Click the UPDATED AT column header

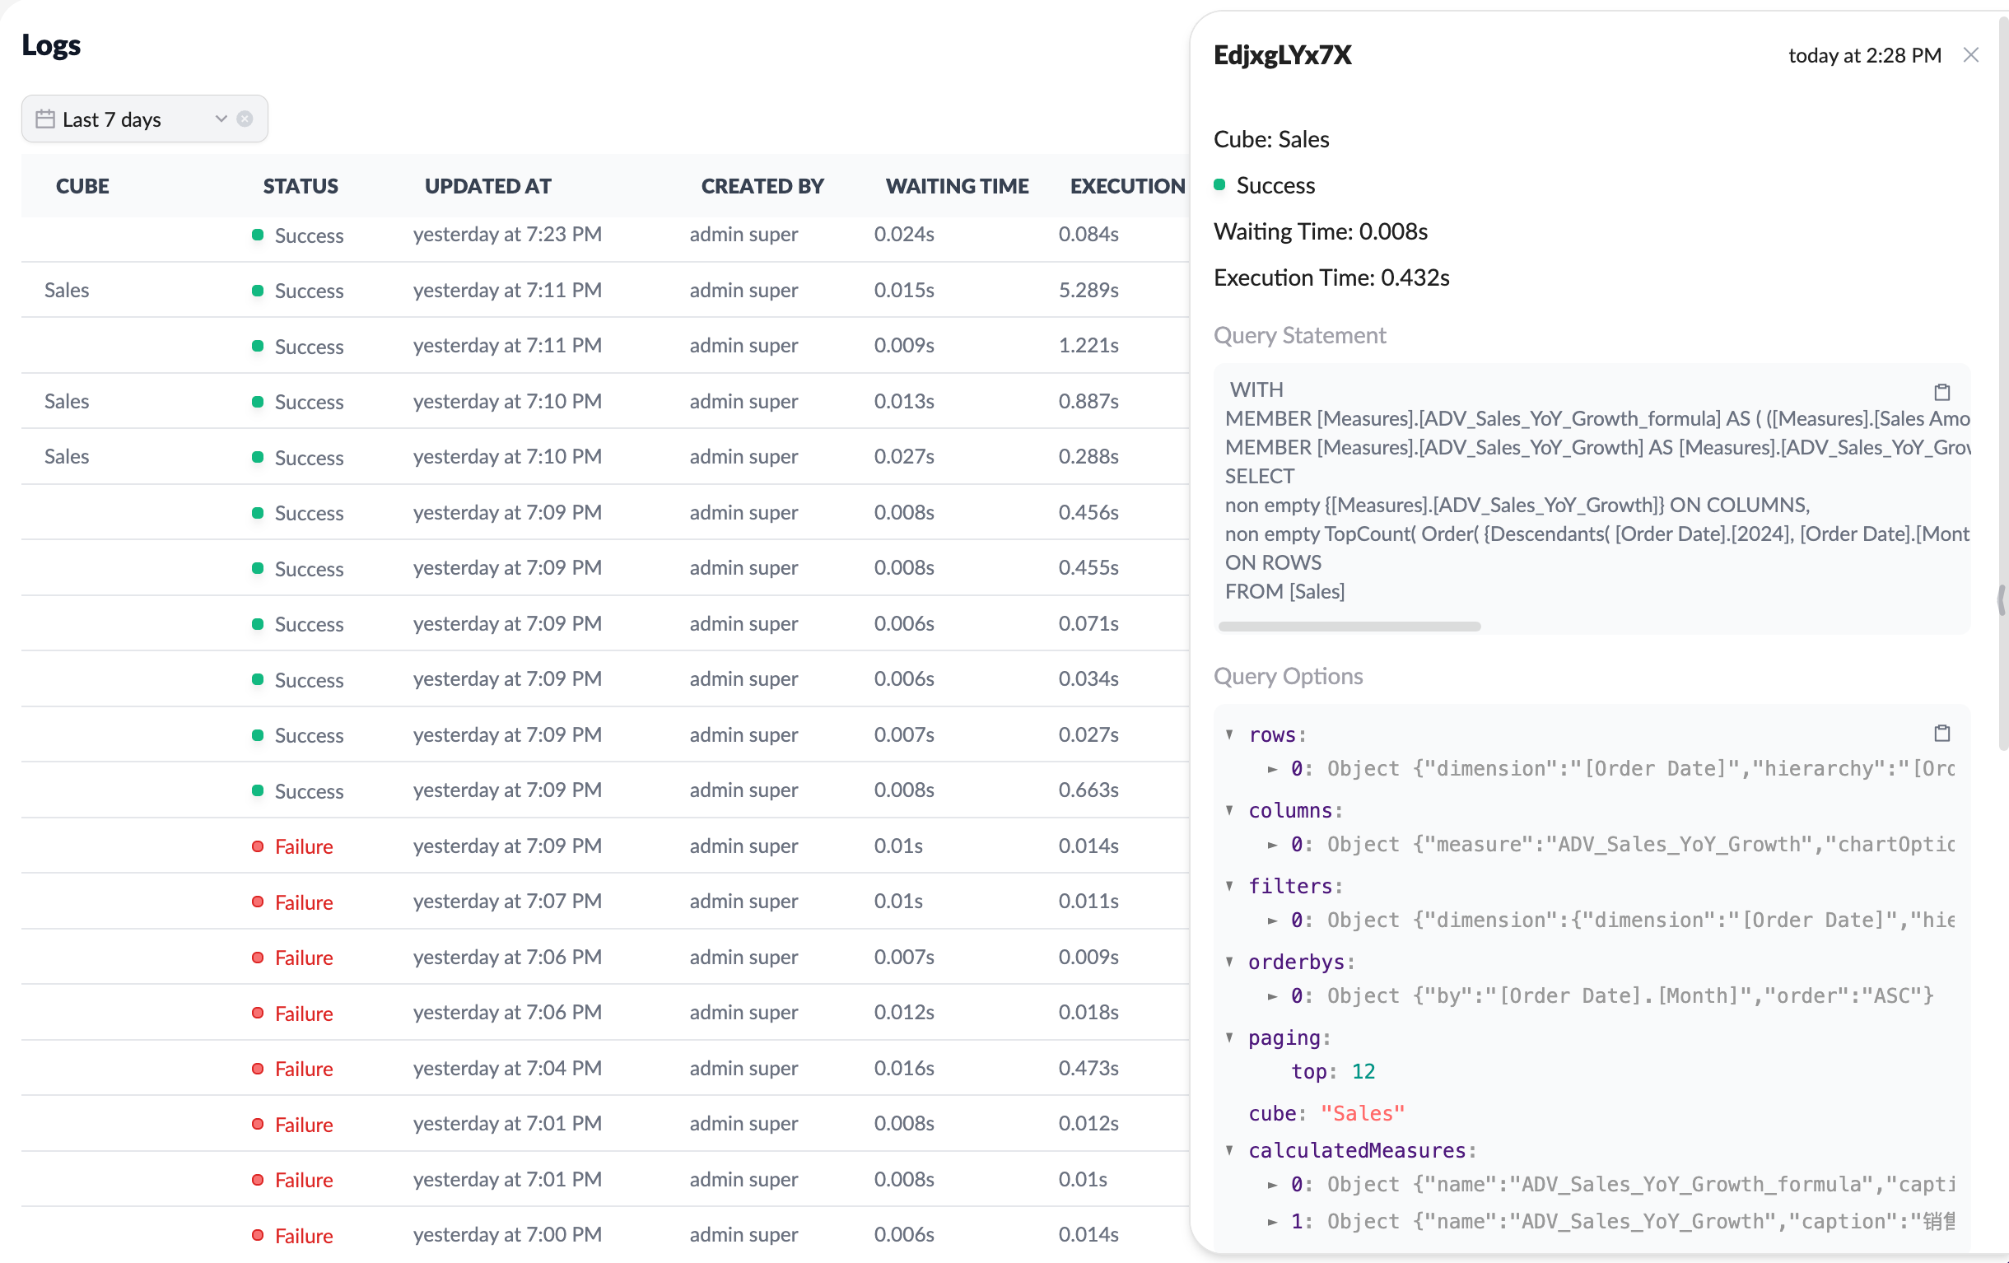[487, 186]
